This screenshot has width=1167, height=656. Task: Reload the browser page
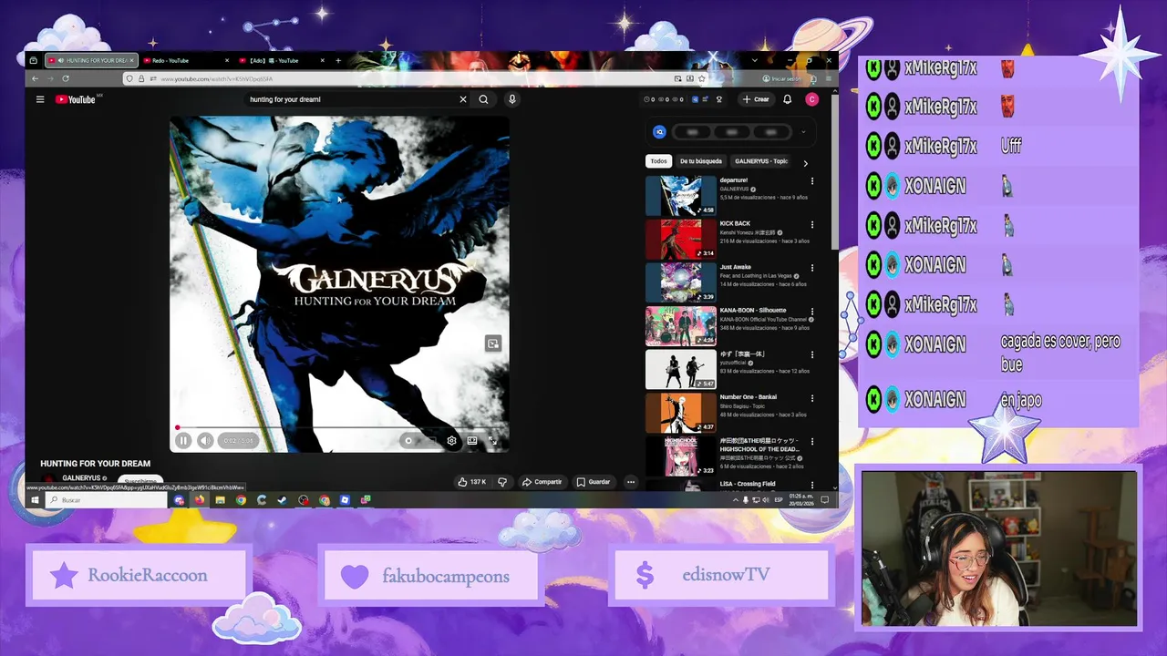(x=65, y=78)
